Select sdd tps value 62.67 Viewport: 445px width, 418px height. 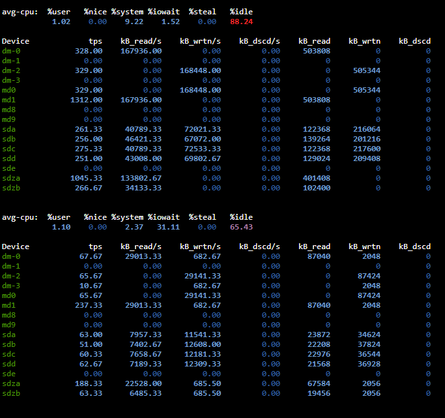[91, 364]
